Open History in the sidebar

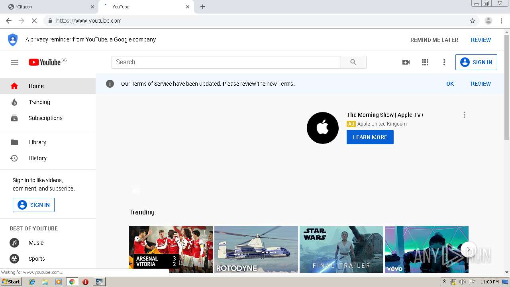point(48,158)
